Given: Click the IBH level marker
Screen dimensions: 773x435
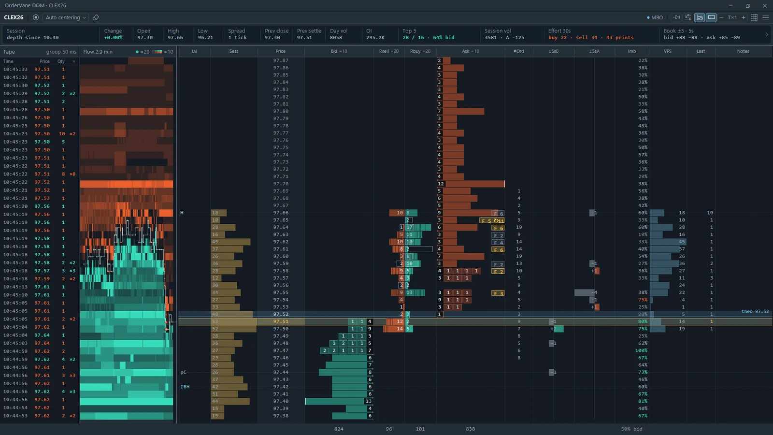Looking at the screenshot, I should pyautogui.click(x=185, y=387).
